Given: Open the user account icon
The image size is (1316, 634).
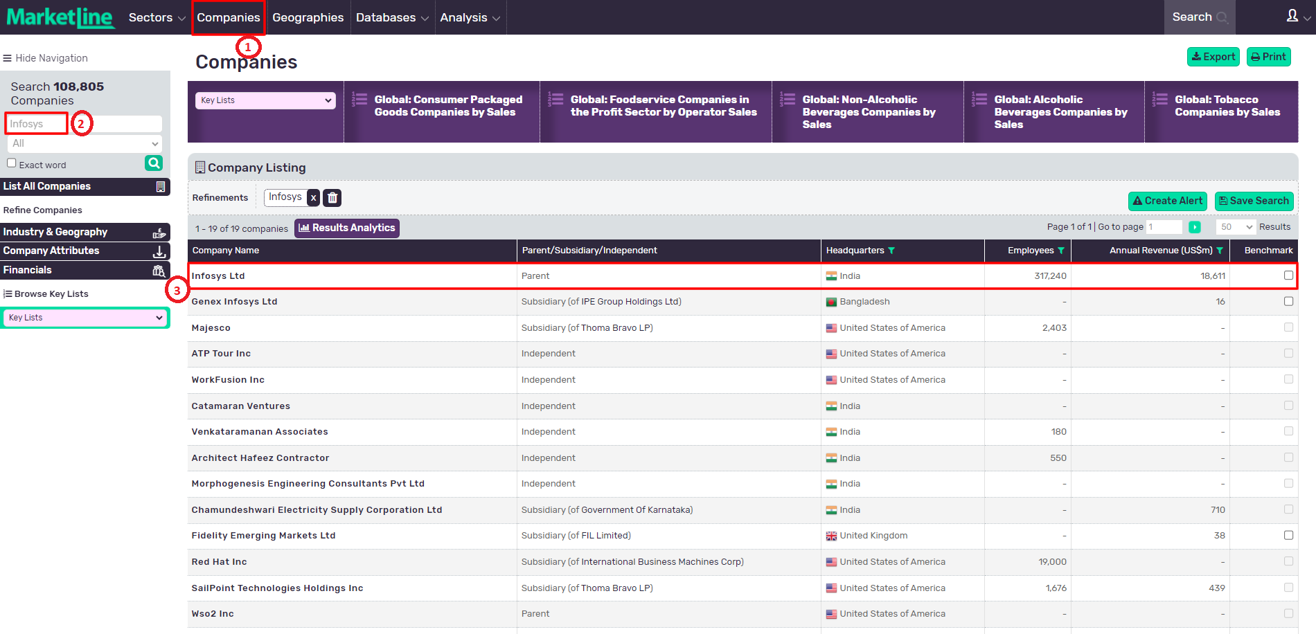Looking at the screenshot, I should pos(1292,16).
